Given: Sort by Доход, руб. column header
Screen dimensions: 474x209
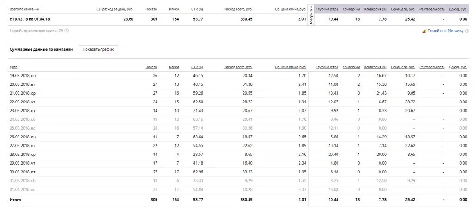Looking at the screenshot, I should 457,67.
